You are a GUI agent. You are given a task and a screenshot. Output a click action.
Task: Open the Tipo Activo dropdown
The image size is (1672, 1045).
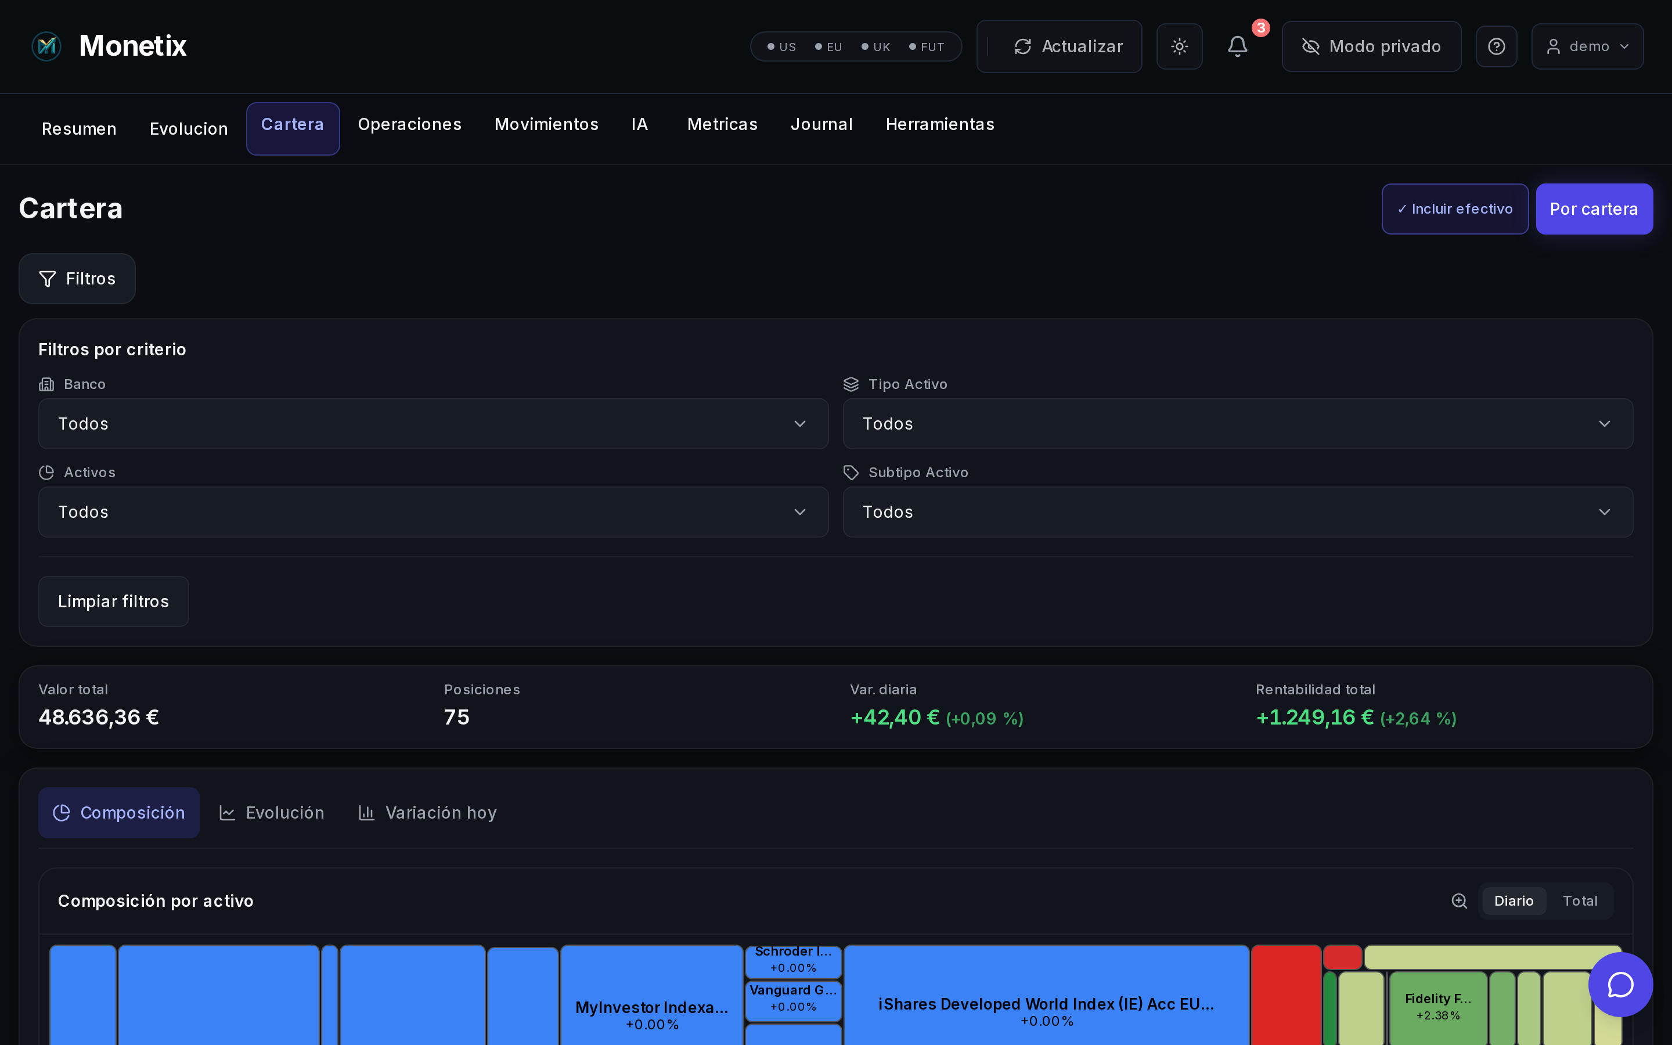[x=1237, y=424]
